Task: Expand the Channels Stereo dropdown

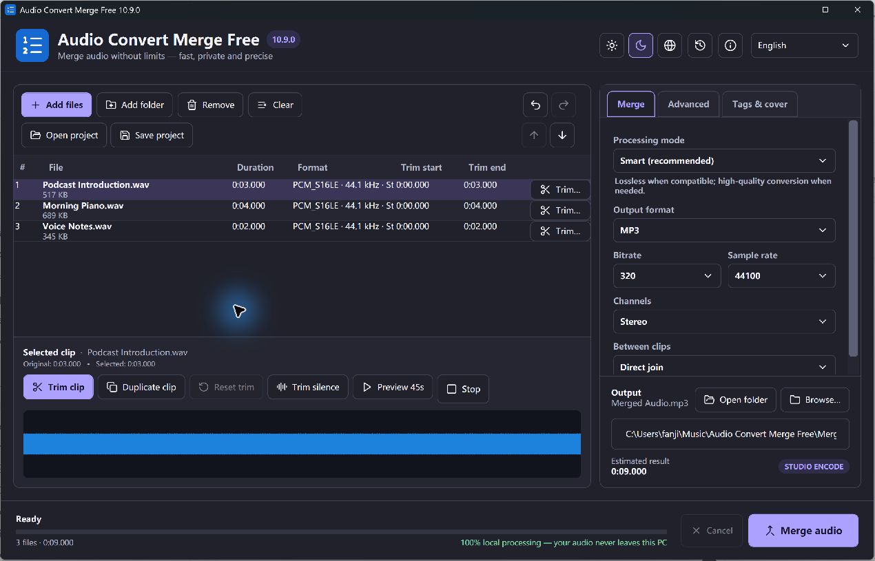Action: [724, 321]
